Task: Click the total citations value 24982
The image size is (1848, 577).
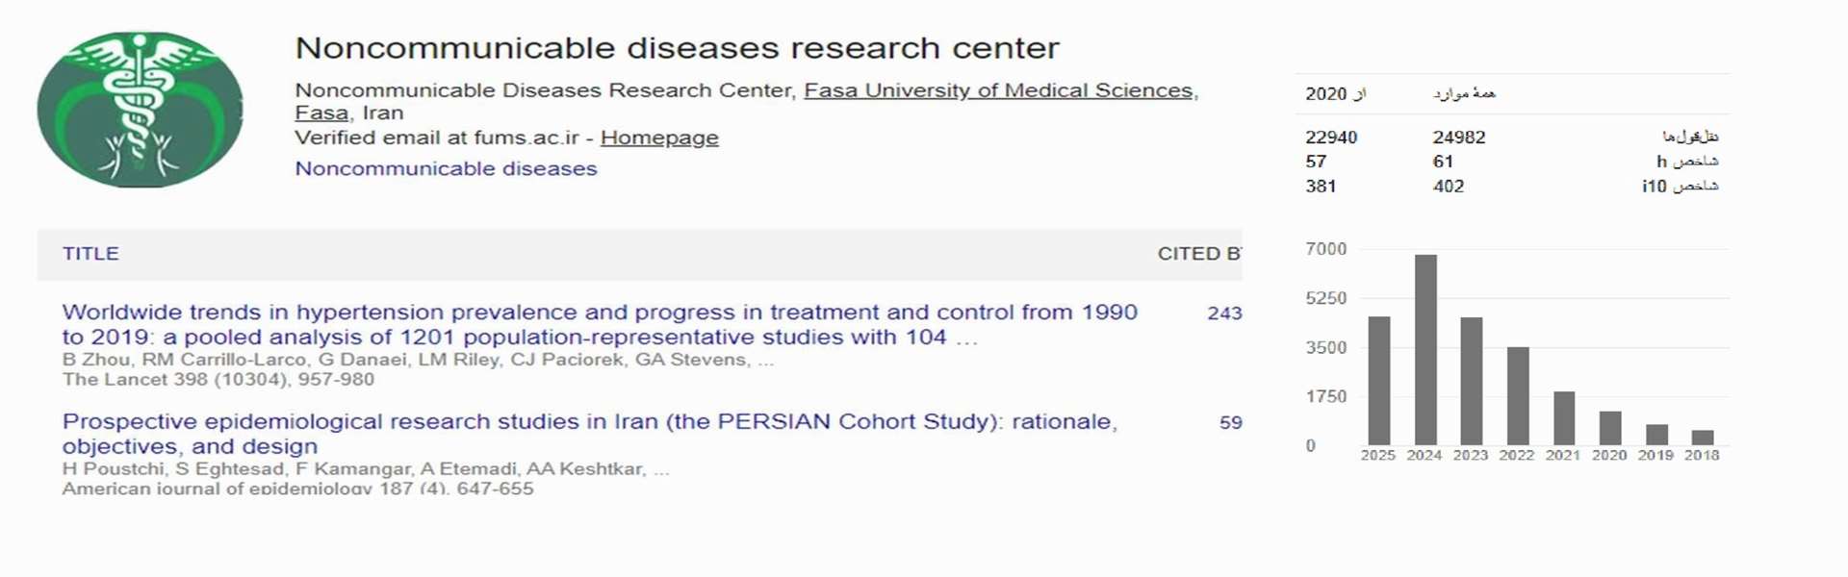Action: click(x=1458, y=138)
